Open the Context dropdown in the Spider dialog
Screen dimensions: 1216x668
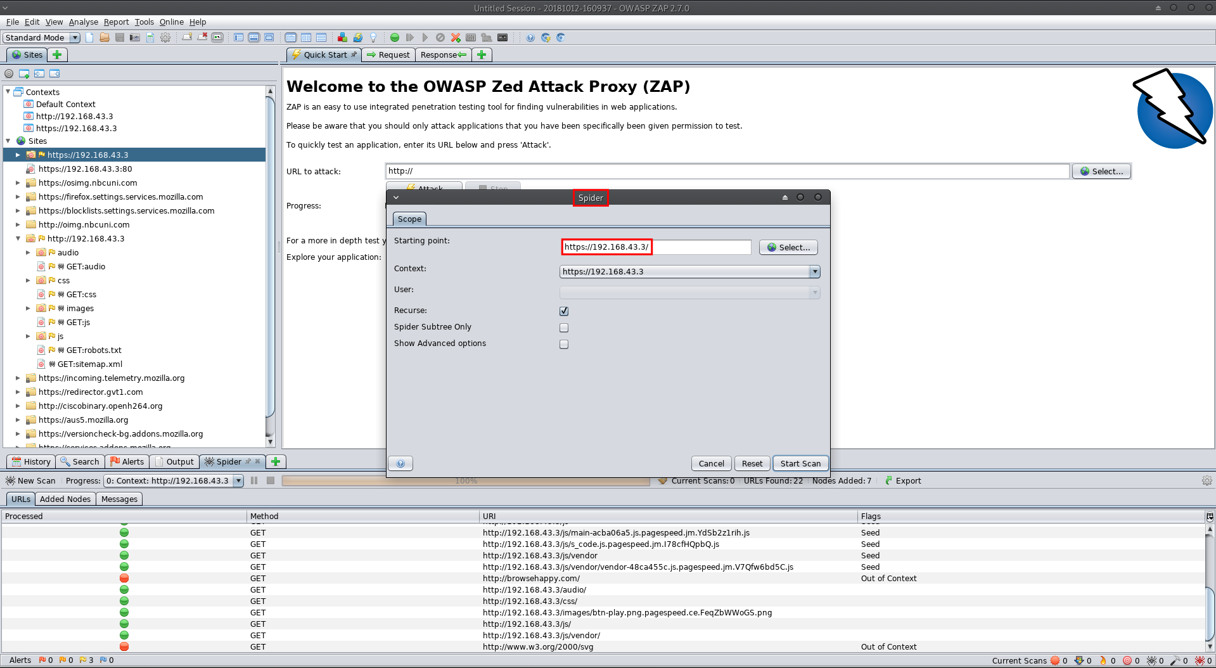pyautogui.click(x=690, y=272)
